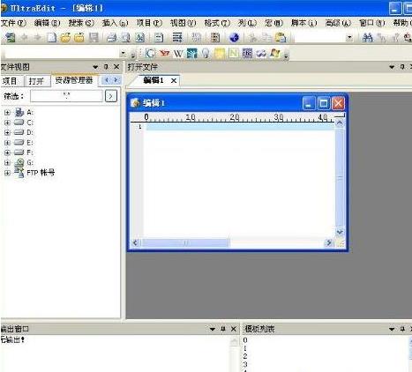This screenshot has height=372, width=412.
Task: Open the 文件视图 panel dropdown arrow
Action: click(x=95, y=67)
